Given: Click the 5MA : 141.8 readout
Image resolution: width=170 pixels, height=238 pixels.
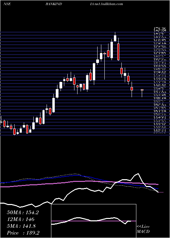Looking at the screenshot, I should coord(21,226).
